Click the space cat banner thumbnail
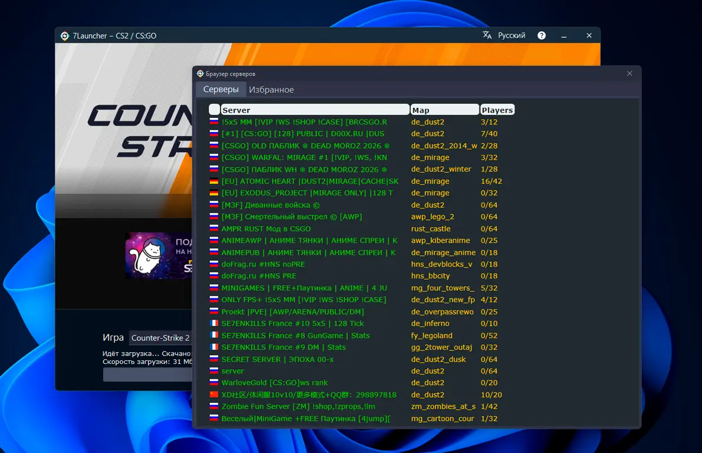Viewport: 702px width, 453px height. tap(147, 255)
